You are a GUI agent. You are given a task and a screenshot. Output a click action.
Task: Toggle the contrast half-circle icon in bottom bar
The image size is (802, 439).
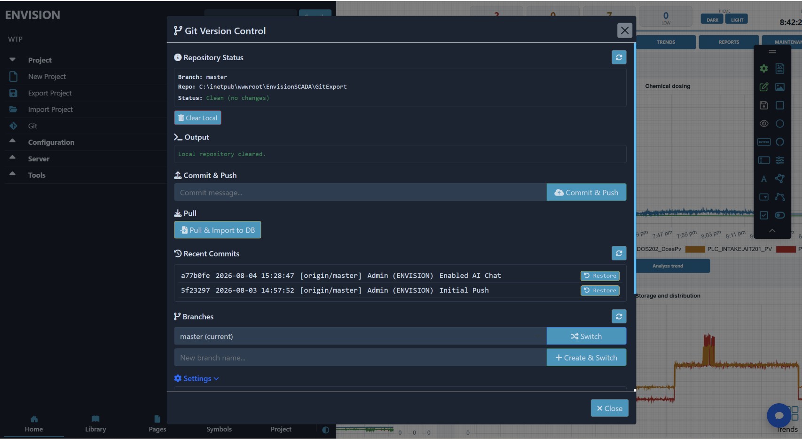point(325,430)
